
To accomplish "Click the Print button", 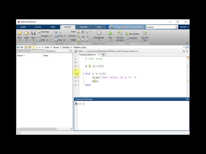I will pos(42,40).
